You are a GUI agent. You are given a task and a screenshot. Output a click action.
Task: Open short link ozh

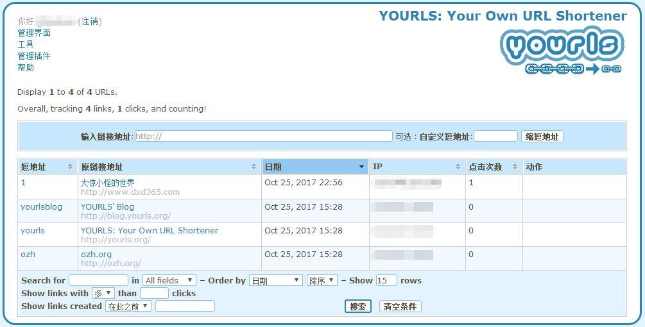28,255
